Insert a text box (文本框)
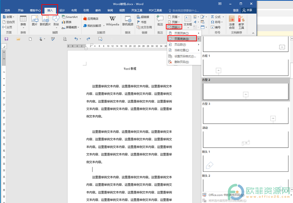Screen dimensions: 293x203 pyautogui.click(x=188, y=22)
